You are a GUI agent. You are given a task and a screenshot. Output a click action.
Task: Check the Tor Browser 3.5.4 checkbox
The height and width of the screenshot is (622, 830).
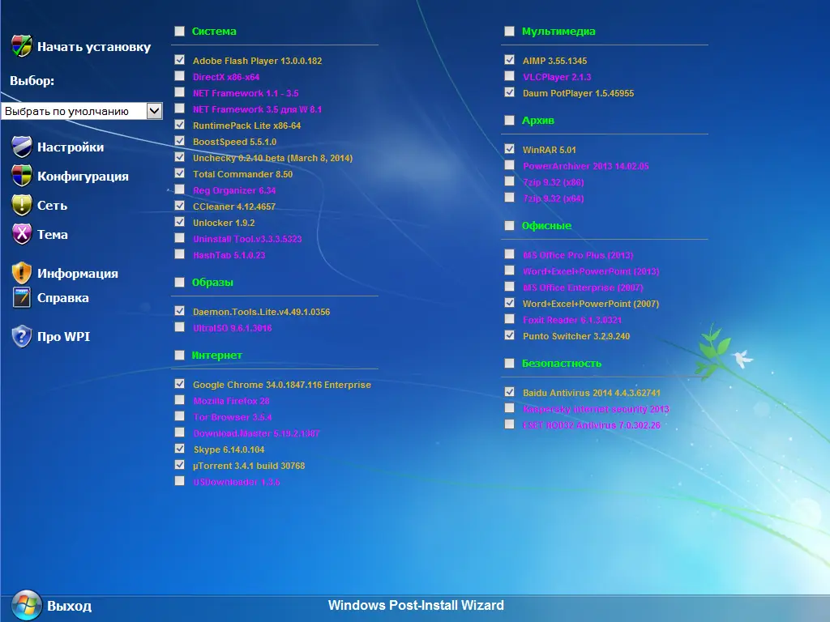tap(179, 416)
